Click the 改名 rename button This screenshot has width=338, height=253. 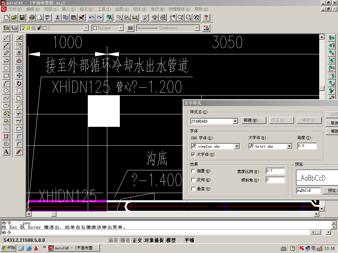282,120
